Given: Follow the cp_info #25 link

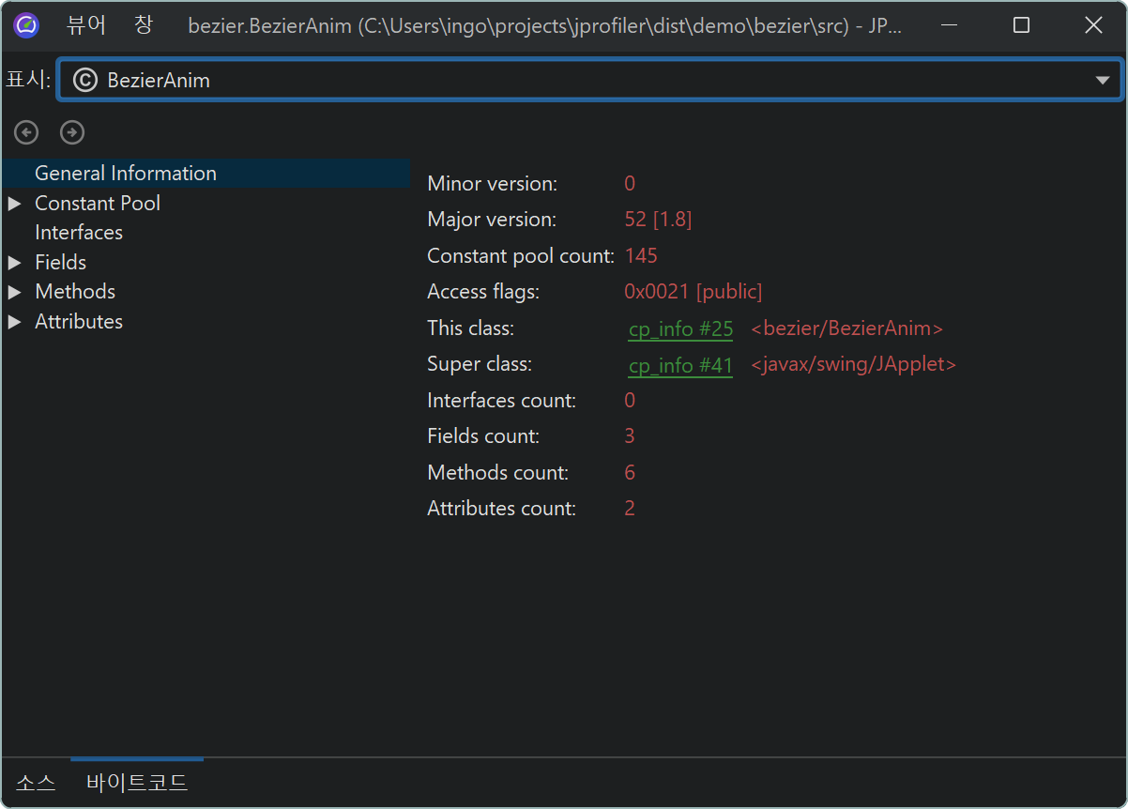Looking at the screenshot, I should tap(680, 329).
